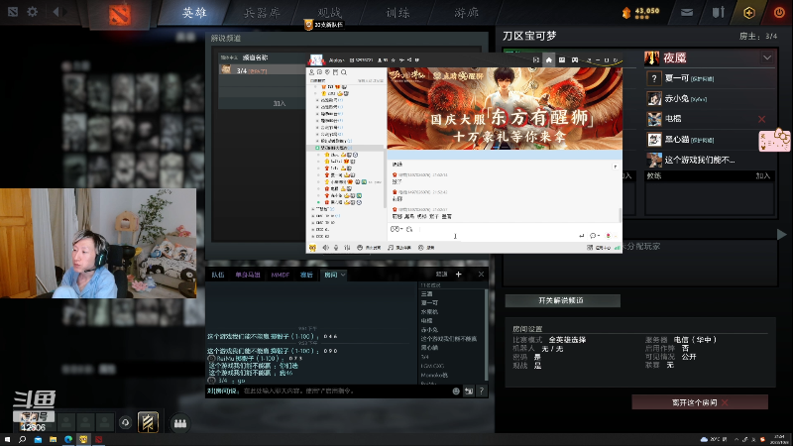Open Dota 2 settings gear
Viewport: 793px width, 446px height.
tap(33, 11)
